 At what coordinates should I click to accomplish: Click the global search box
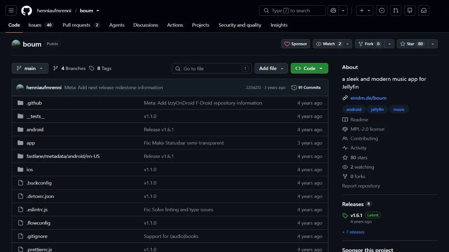pyautogui.click(x=292, y=10)
